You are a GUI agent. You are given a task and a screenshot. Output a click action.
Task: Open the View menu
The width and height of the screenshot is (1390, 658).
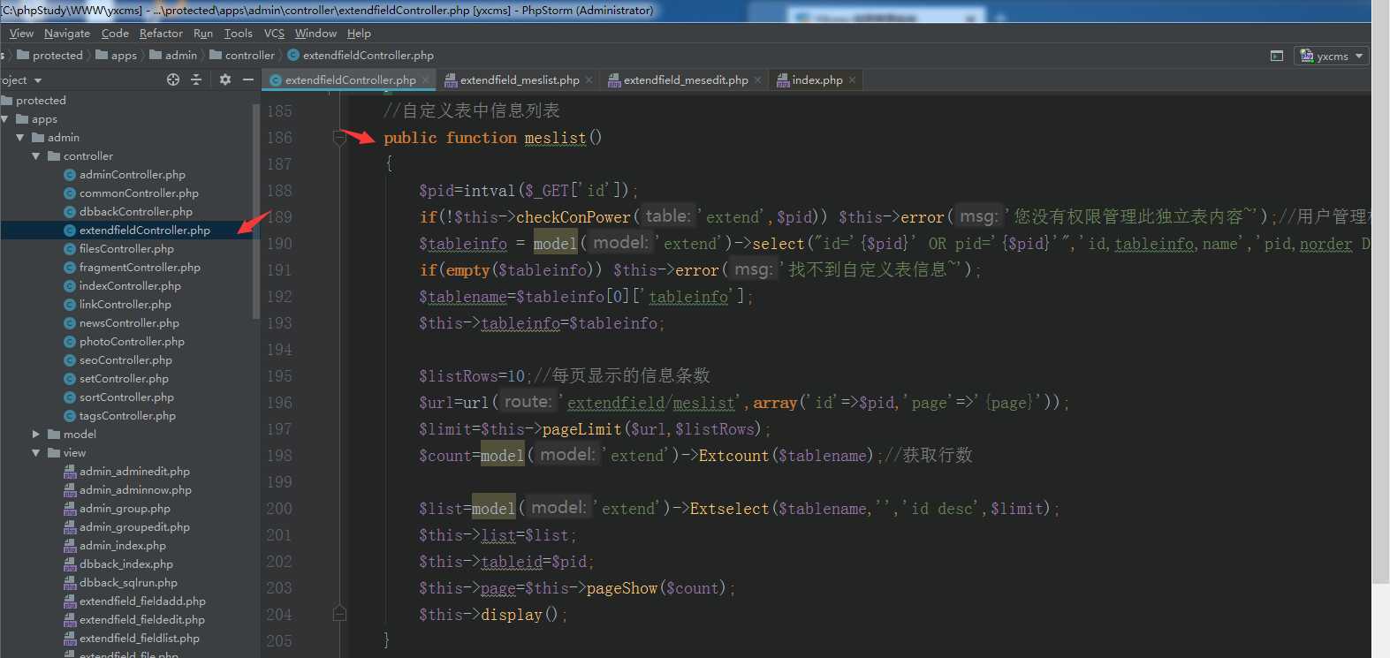21,34
